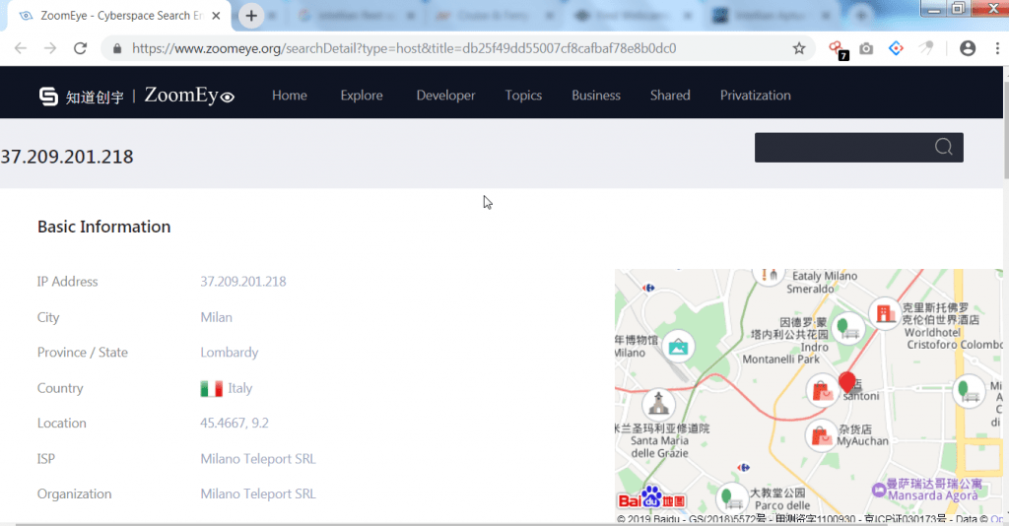Click the Lombardy province link
This screenshot has width=1009, height=526.
tap(229, 353)
